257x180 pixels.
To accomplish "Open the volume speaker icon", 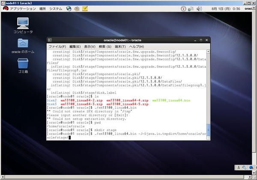I will [199, 9].
